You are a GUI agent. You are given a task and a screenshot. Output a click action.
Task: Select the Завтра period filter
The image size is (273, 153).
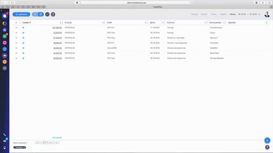click(x=204, y=14)
